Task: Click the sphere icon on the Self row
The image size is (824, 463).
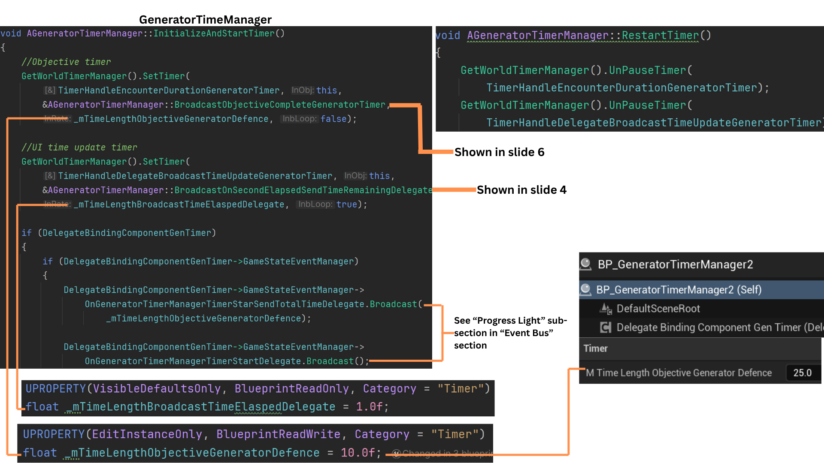Action: (x=585, y=290)
